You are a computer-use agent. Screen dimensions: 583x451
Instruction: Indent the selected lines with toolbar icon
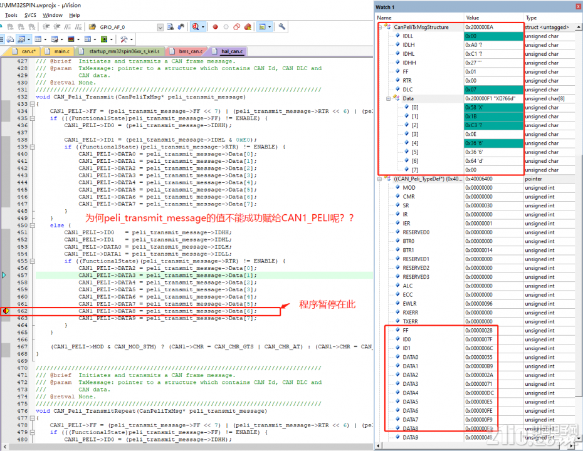(x=46, y=27)
